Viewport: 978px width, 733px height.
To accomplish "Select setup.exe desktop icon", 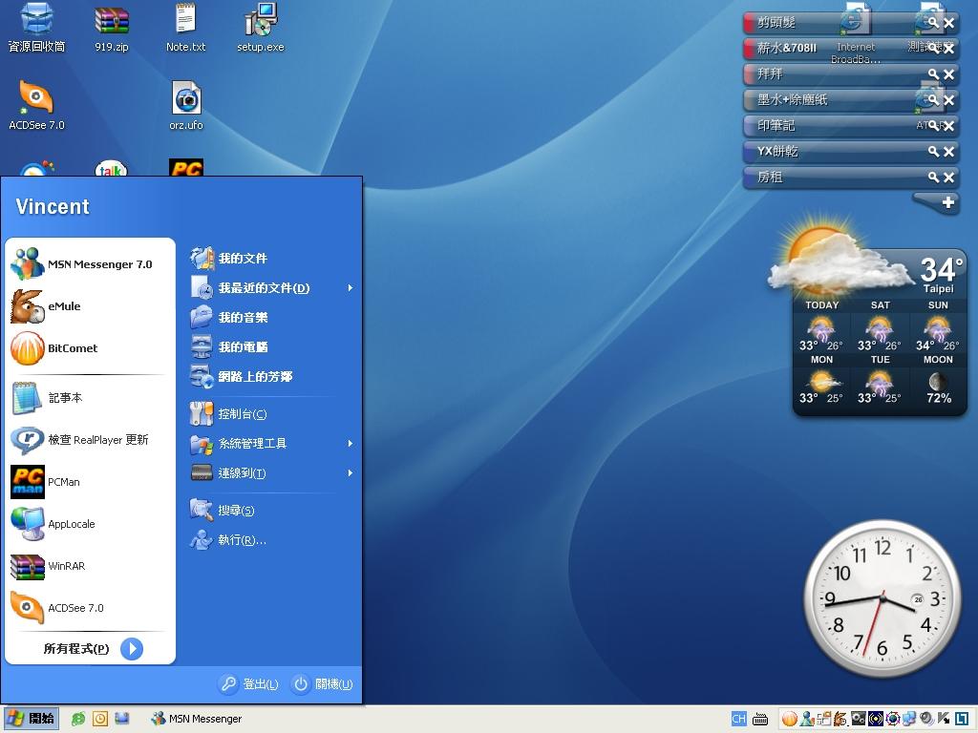I will coord(261,28).
